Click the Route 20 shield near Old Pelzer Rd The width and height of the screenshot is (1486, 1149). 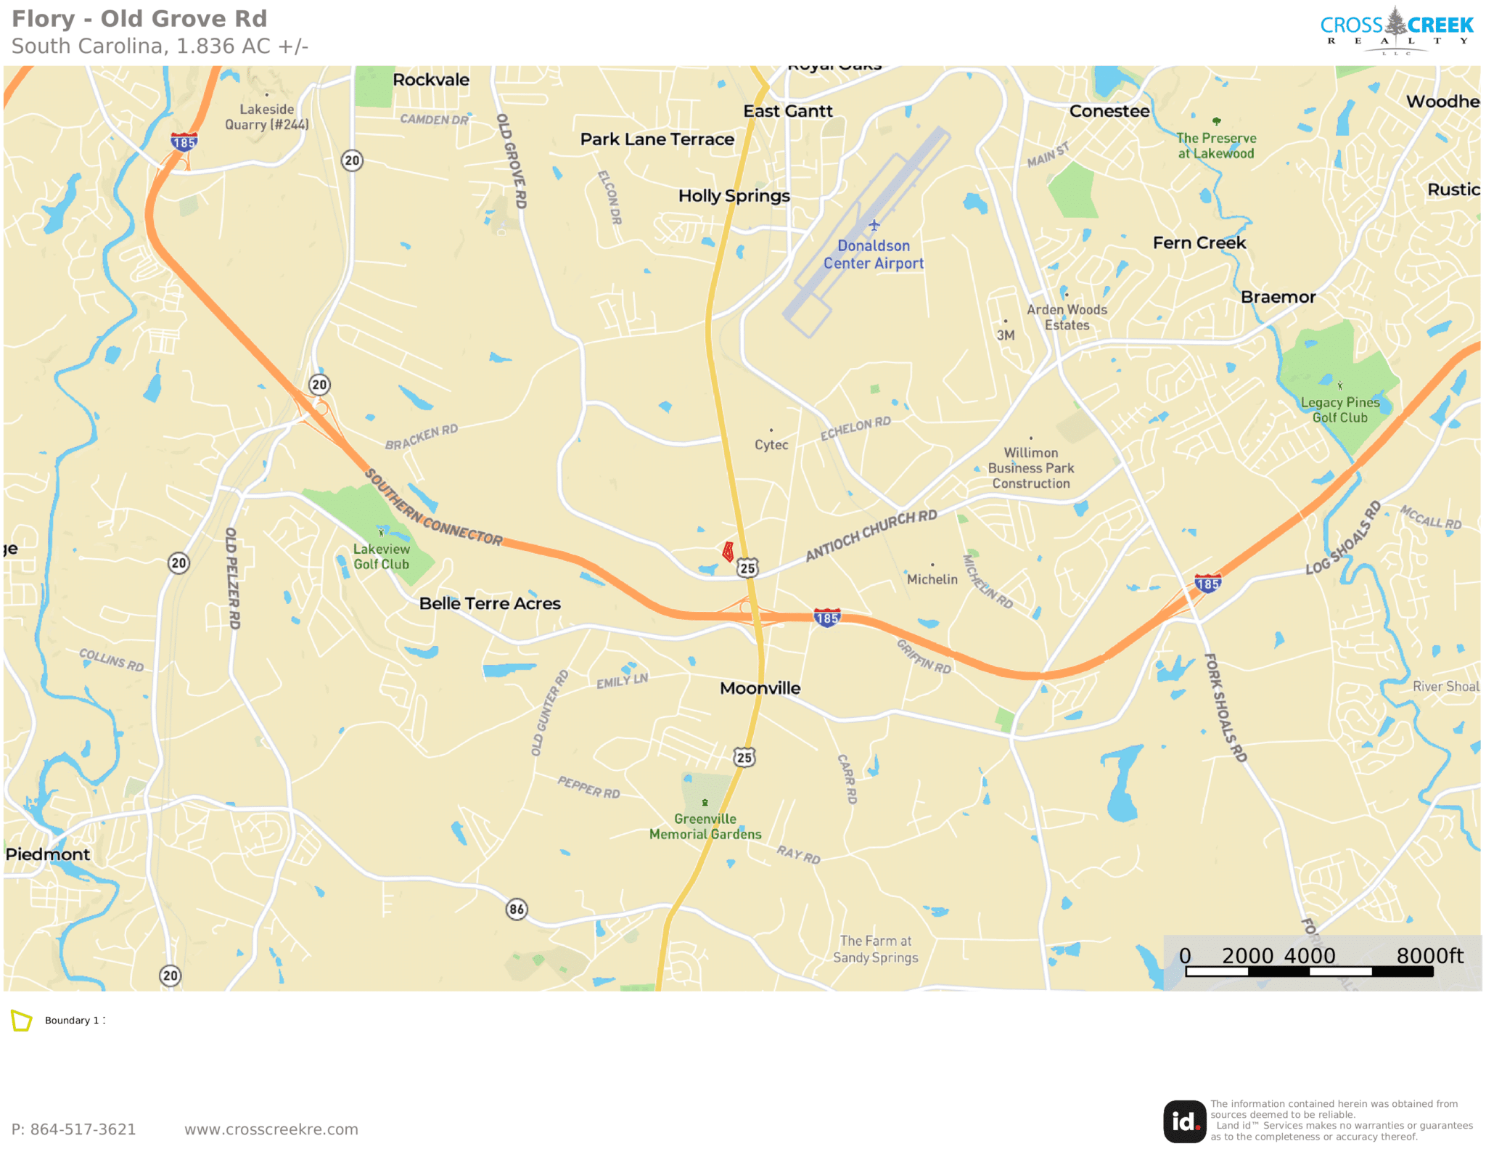point(178,563)
